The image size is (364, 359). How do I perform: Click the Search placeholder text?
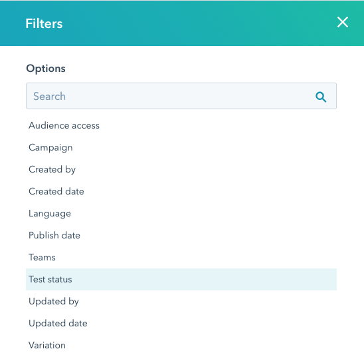click(x=49, y=96)
